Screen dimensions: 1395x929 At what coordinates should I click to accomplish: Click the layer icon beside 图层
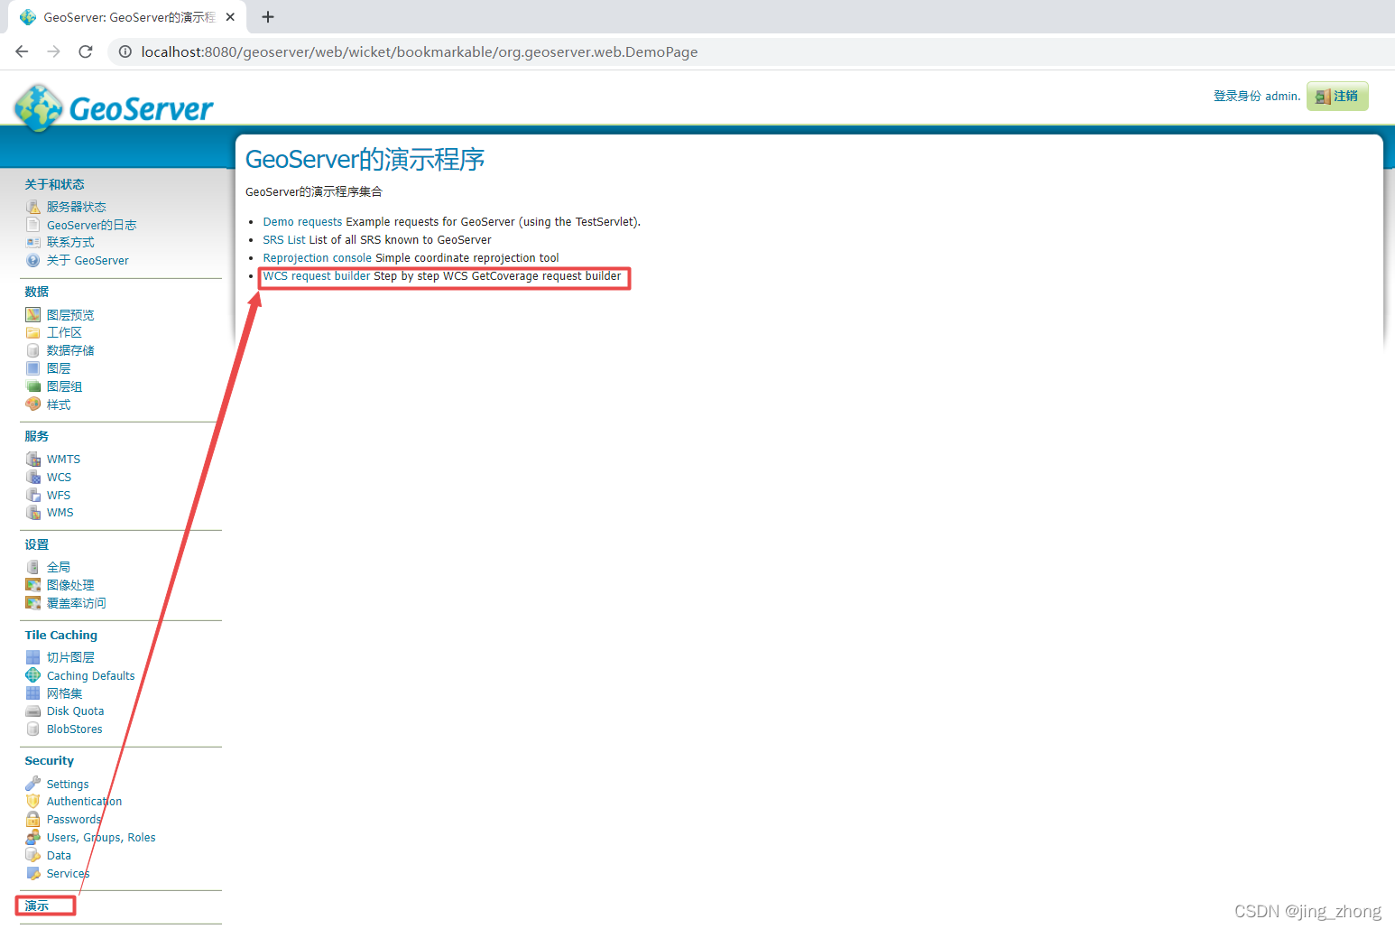coord(33,368)
